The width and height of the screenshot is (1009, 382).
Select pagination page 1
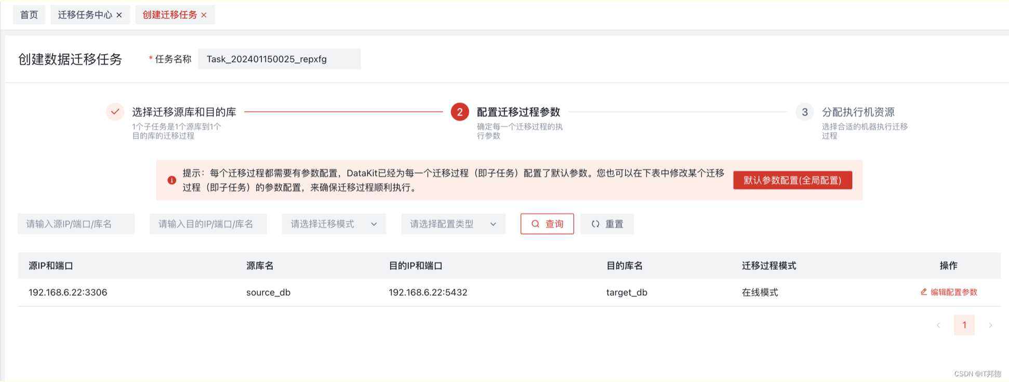[x=964, y=325]
